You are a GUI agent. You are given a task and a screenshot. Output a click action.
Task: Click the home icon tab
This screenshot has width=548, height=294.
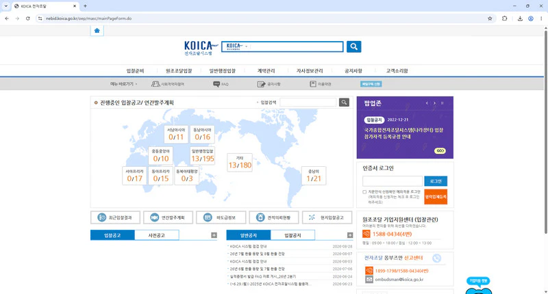pos(97,31)
